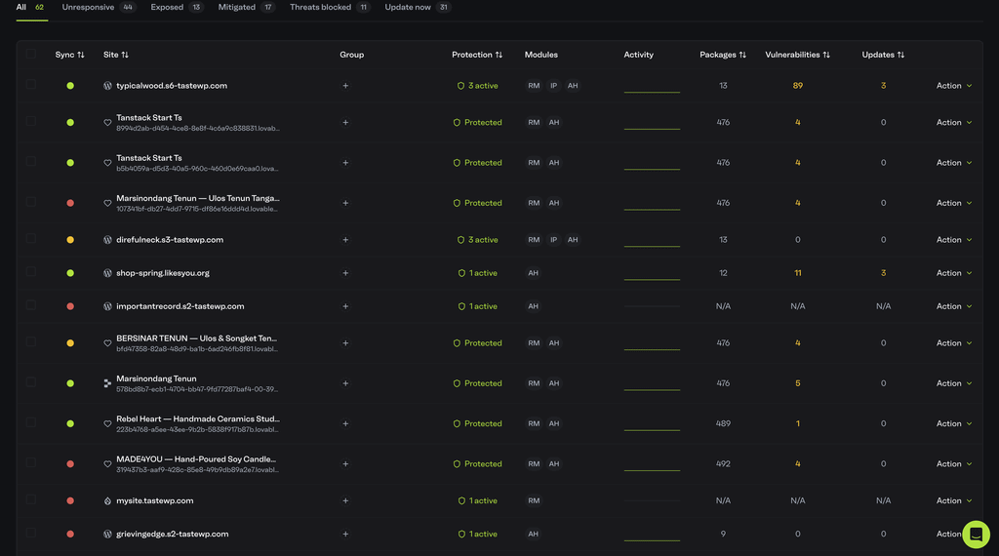Switch to the All tab

(31, 8)
